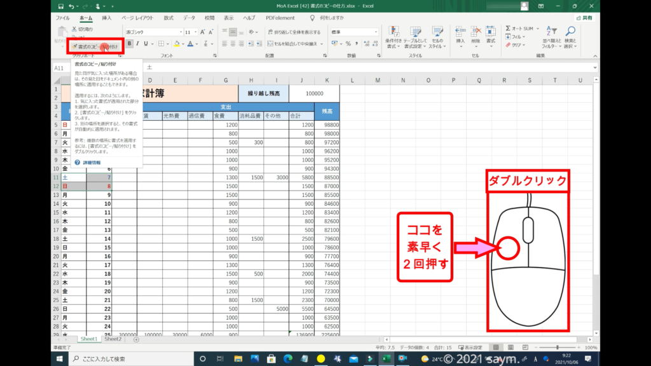This screenshot has width=651, height=366.
Task: Click the yellow fill color button
Action: pyautogui.click(x=176, y=44)
